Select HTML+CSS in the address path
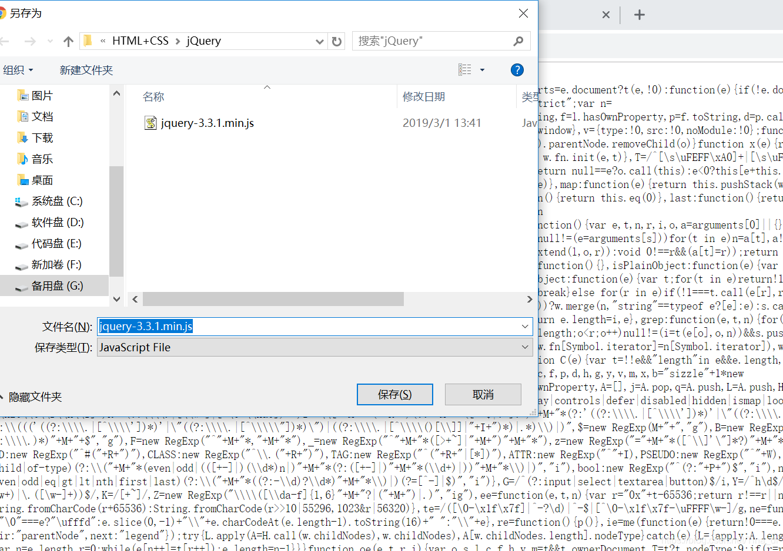 [140, 41]
